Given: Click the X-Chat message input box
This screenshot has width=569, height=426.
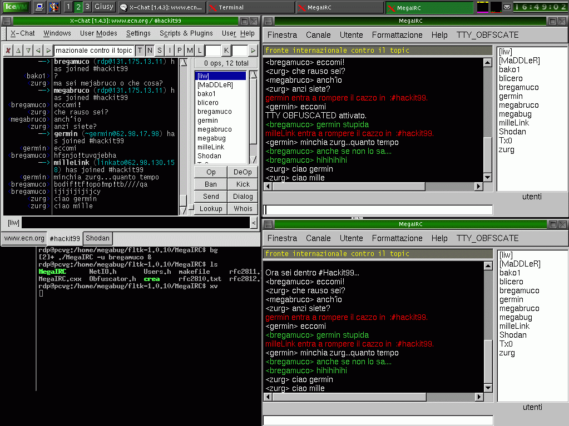Looking at the screenshot, I should (x=136, y=222).
